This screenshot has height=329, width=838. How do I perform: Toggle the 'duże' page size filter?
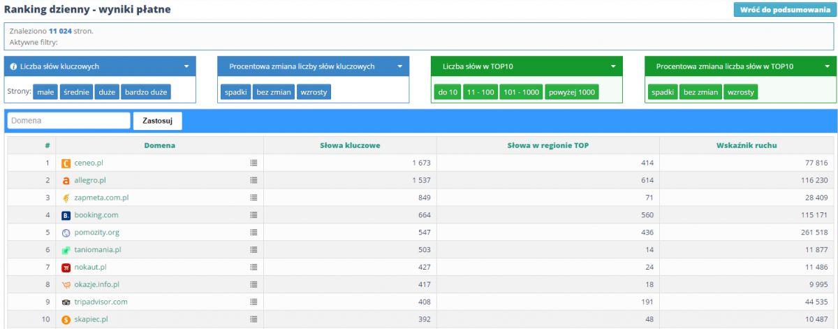pos(107,92)
